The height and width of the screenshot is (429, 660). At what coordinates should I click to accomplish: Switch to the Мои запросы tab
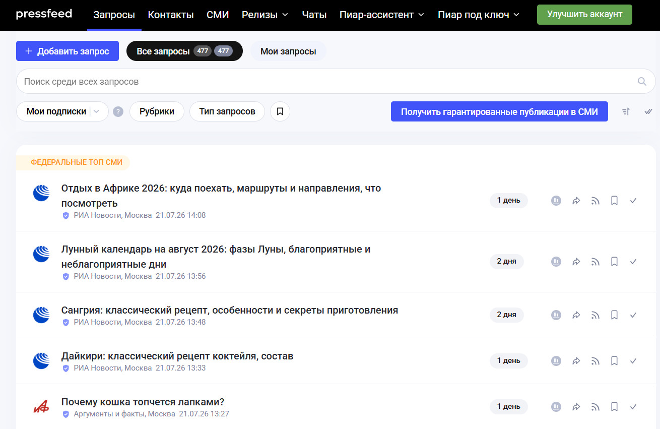pos(288,51)
